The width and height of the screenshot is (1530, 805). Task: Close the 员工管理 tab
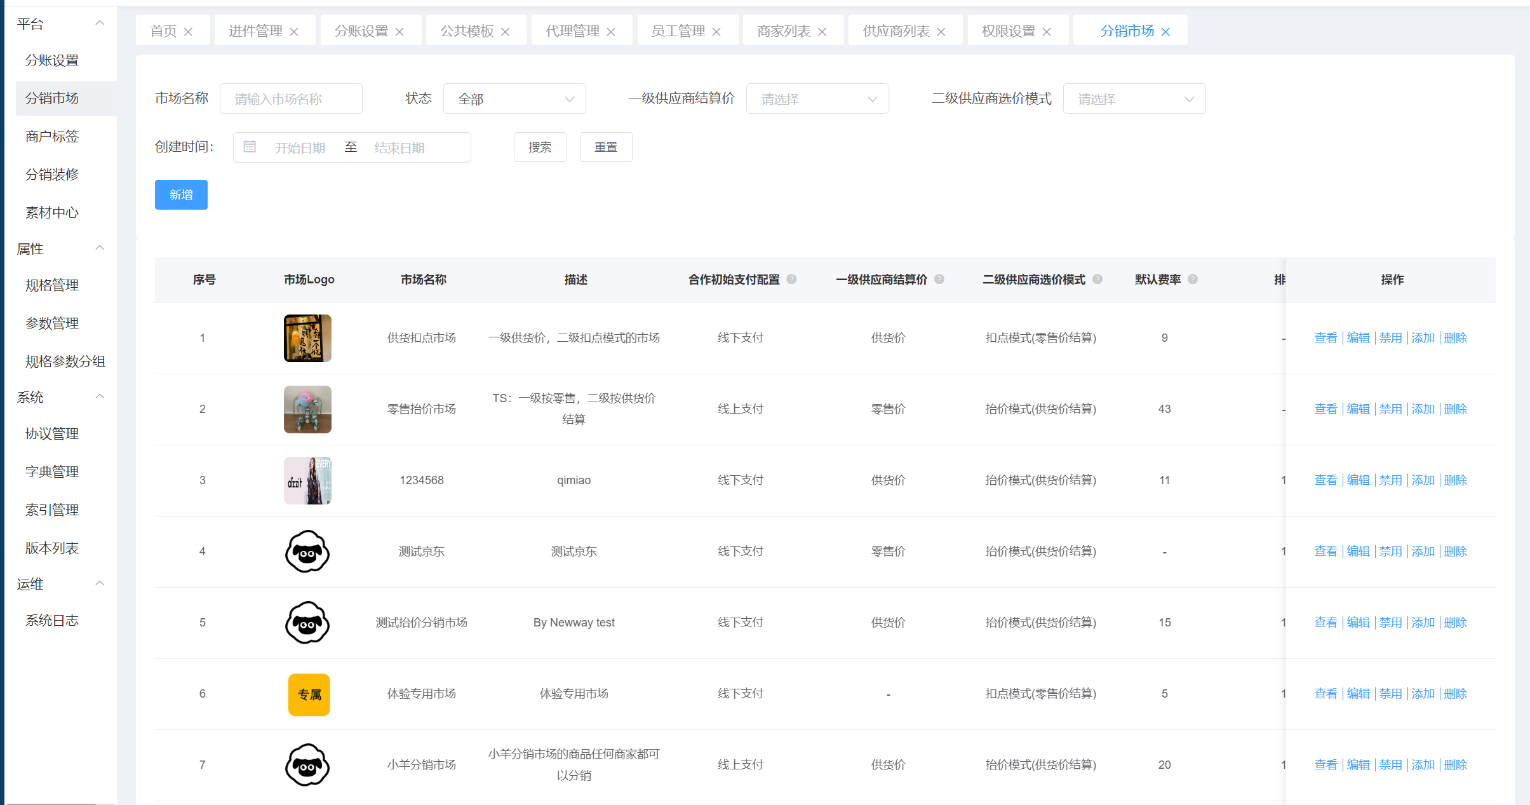tap(716, 32)
